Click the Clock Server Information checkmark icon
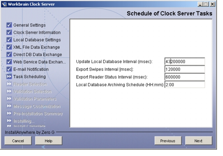 pos(9,32)
